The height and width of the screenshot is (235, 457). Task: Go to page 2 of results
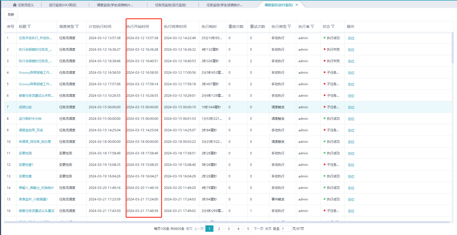[x=219, y=229]
